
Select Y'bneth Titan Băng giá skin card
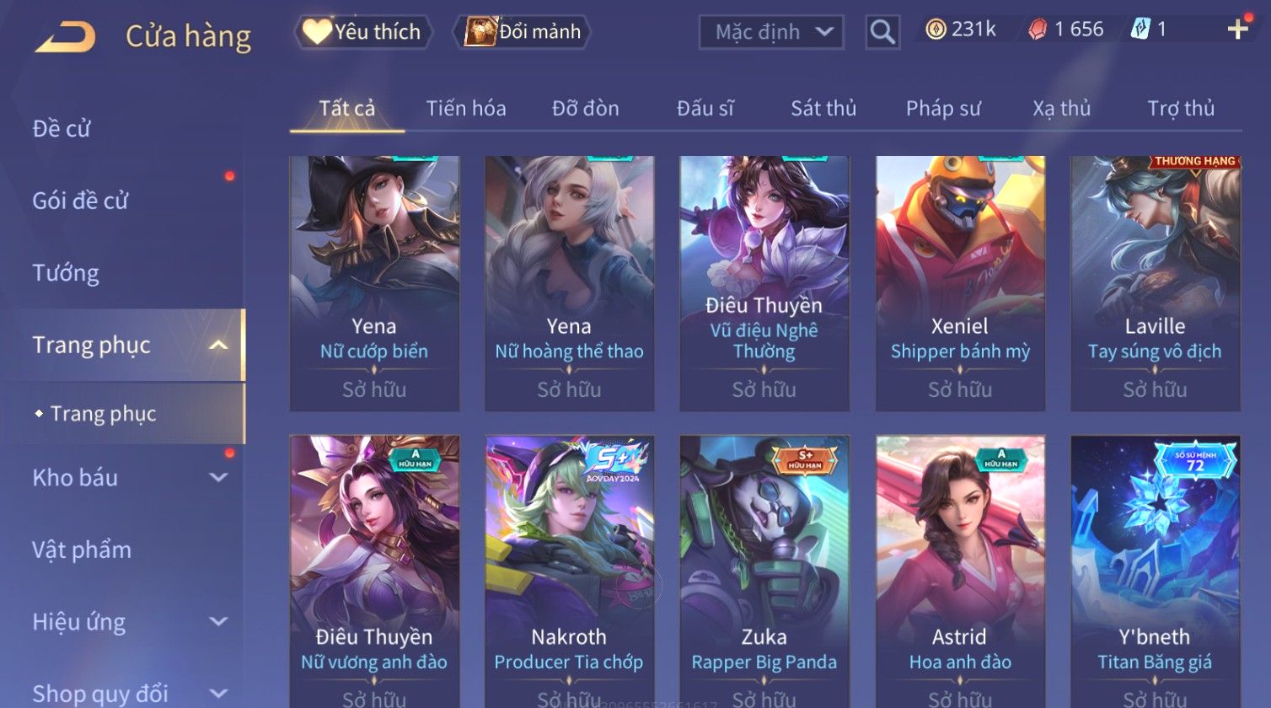pyautogui.click(x=1155, y=571)
